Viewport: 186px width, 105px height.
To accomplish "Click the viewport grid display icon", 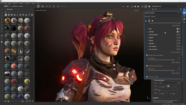I will coord(42,6).
